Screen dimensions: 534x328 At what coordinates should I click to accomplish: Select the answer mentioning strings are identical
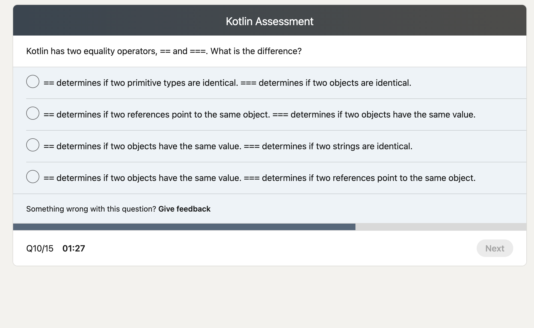pos(32,145)
